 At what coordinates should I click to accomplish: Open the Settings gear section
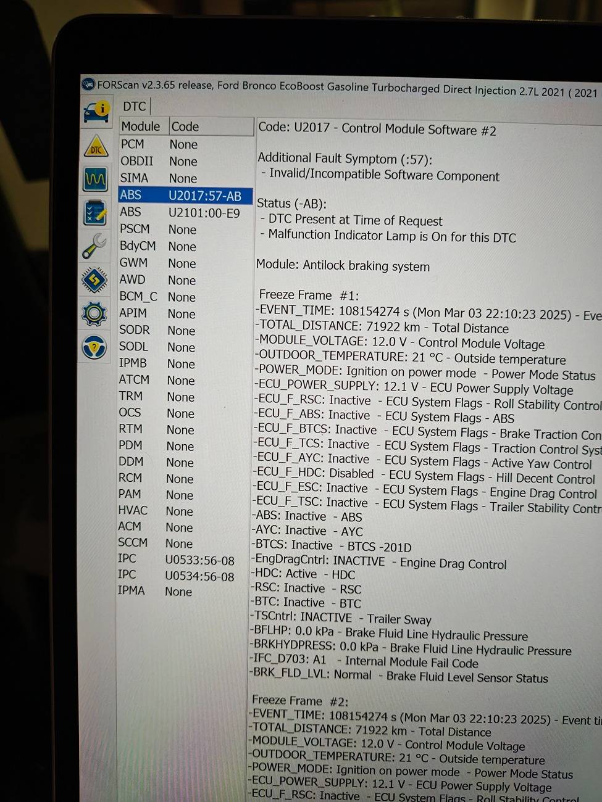(x=94, y=314)
